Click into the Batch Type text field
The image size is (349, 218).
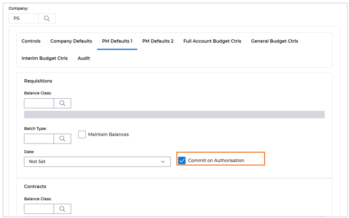coord(39,139)
